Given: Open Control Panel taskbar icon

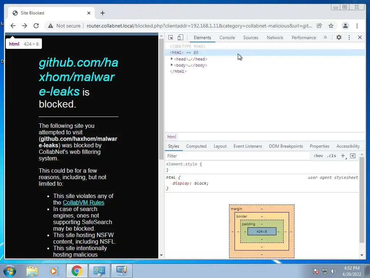Looking at the screenshot, I should click(x=99, y=271).
